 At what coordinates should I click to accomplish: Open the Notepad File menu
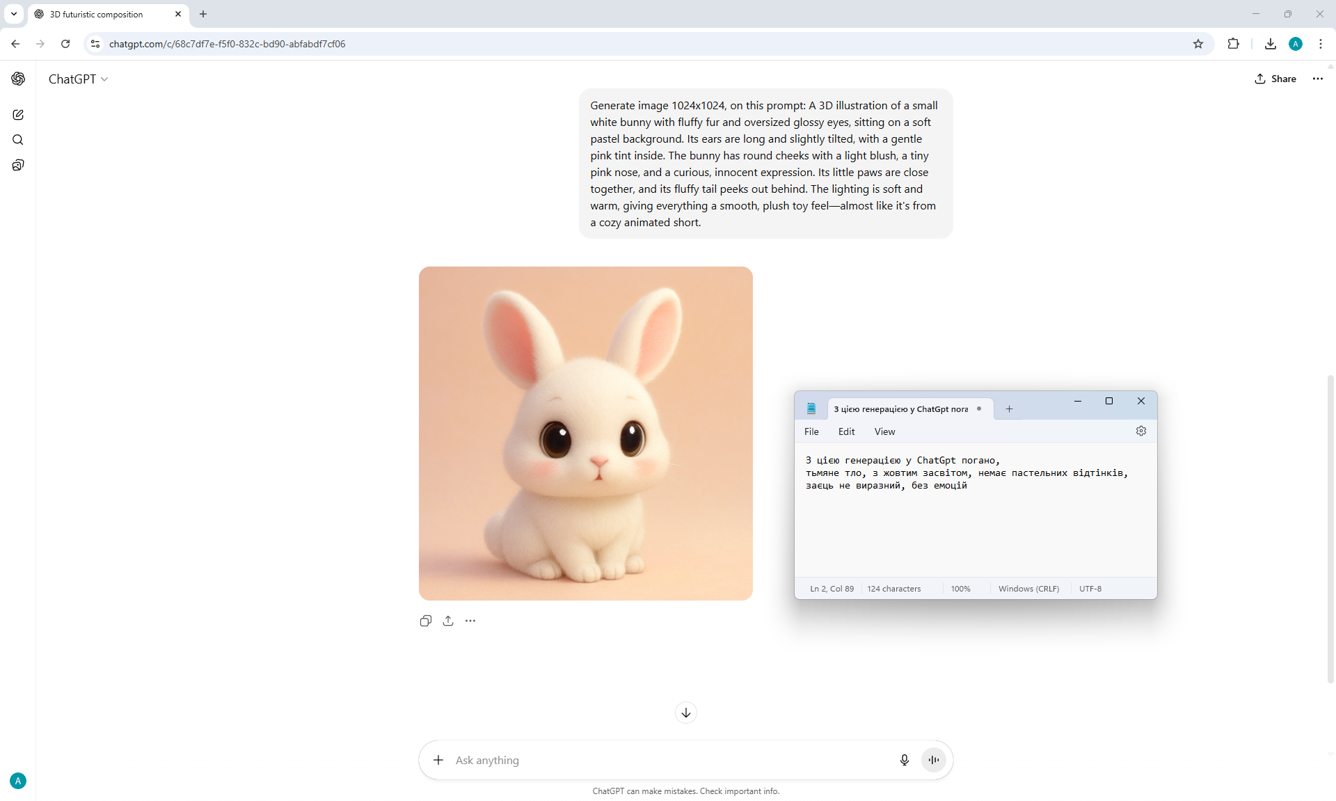811,431
